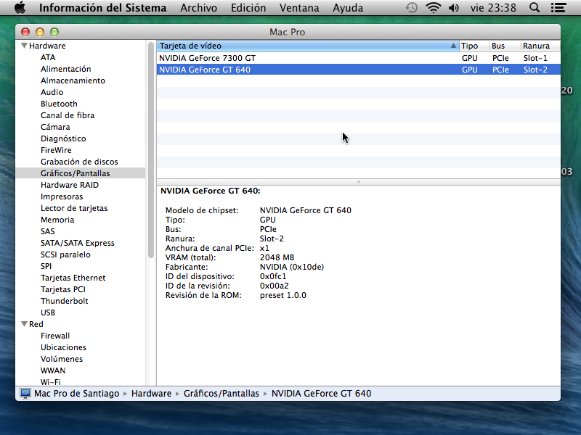581x435 pixels.
Task: Select Ubicaciones in the sidebar
Action: (x=63, y=347)
